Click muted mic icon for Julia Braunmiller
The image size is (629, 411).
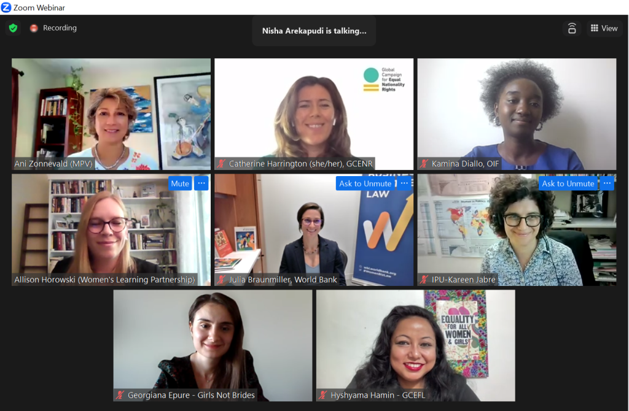[221, 280]
